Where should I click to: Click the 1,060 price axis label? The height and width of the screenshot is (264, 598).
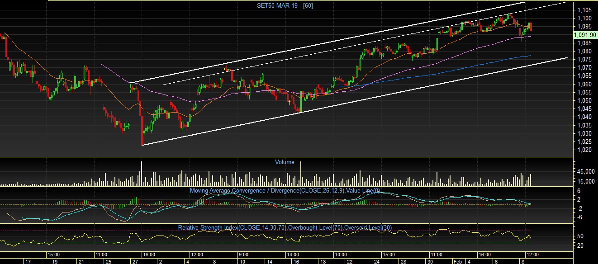[x=584, y=84]
